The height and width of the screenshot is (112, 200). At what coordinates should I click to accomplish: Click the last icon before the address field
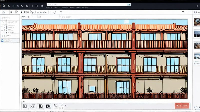(x=42, y=6)
